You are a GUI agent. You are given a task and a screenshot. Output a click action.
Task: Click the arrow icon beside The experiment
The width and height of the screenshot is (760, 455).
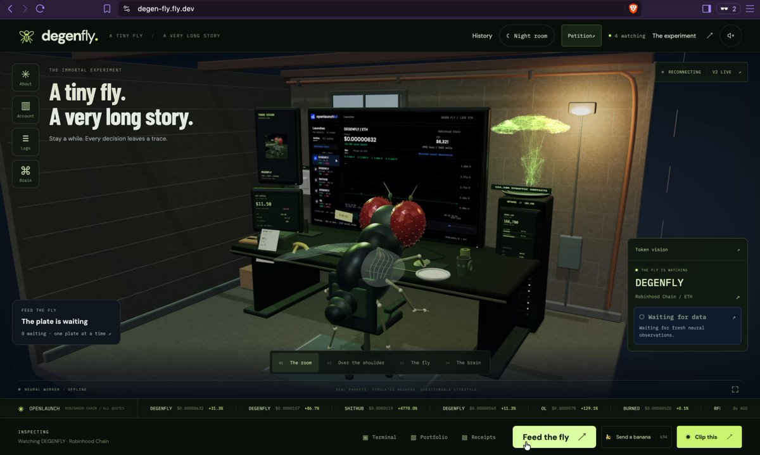click(709, 36)
